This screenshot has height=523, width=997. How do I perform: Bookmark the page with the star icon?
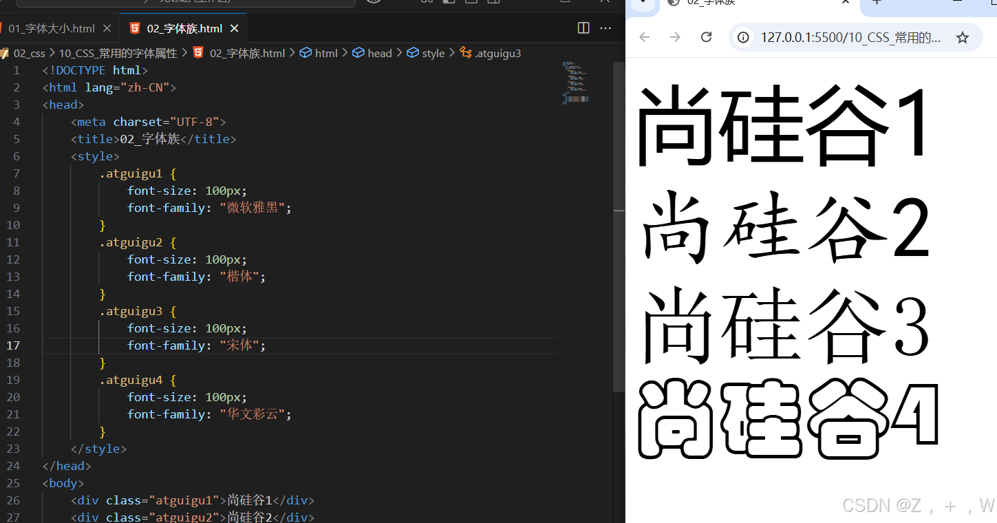click(x=963, y=38)
